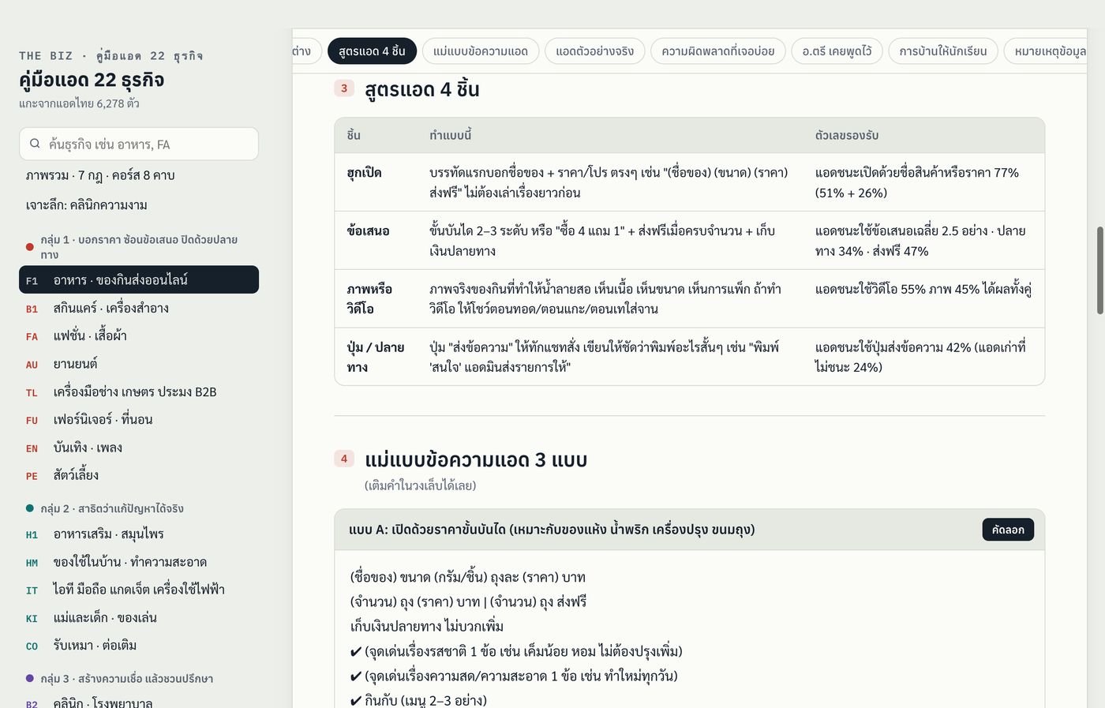1105x708 pixels.
Task: Click the แบบ A template title bar
Action: [690, 530]
